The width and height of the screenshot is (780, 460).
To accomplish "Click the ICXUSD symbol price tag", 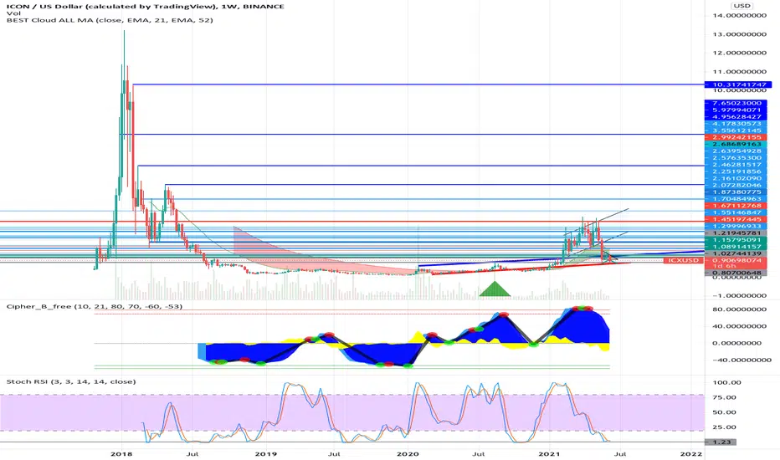I will tap(684, 260).
